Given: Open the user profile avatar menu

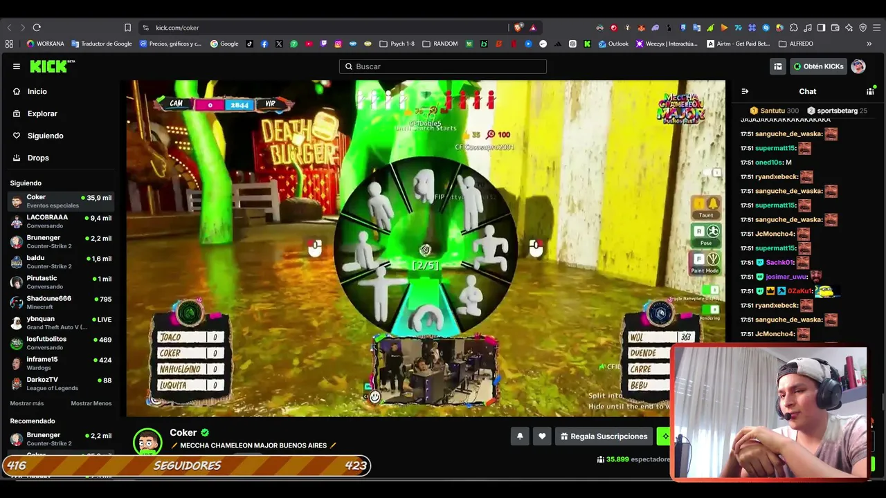Looking at the screenshot, I should pos(858,66).
